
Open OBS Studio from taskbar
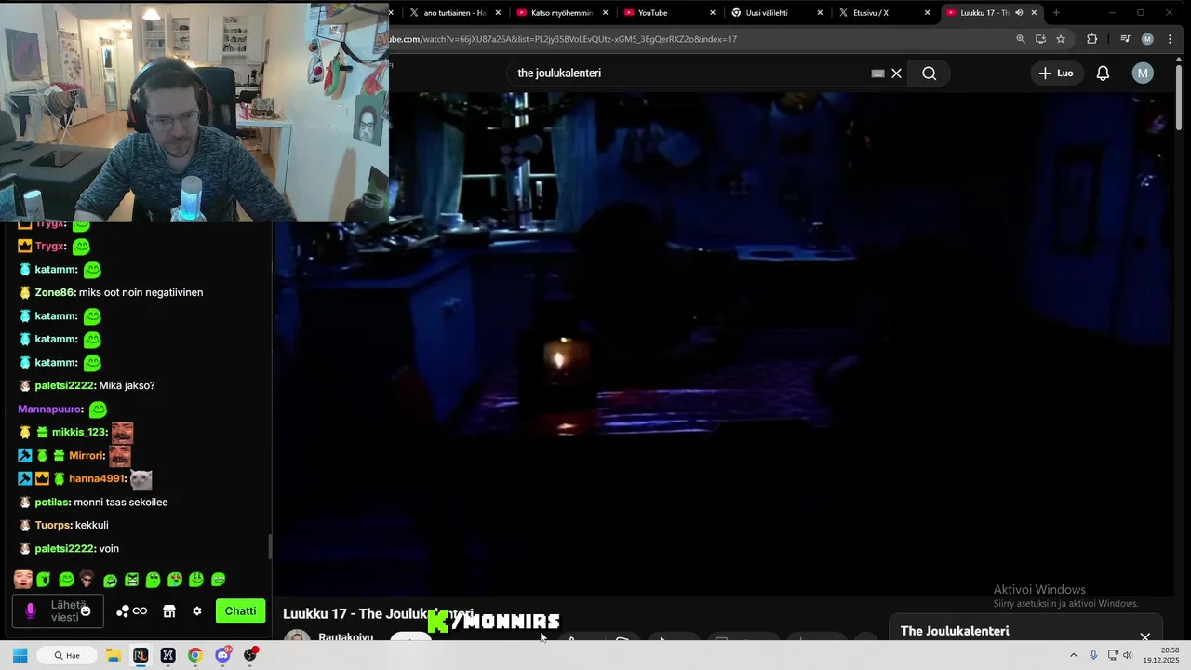(x=250, y=655)
